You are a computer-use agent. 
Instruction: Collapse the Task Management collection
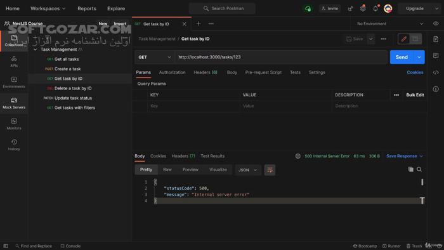pyautogui.click(x=36, y=49)
